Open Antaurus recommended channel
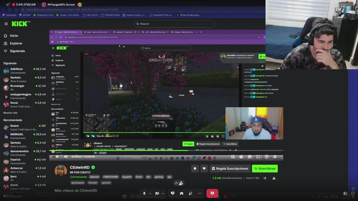Viewport: 358px width, 201px height. click(24, 170)
